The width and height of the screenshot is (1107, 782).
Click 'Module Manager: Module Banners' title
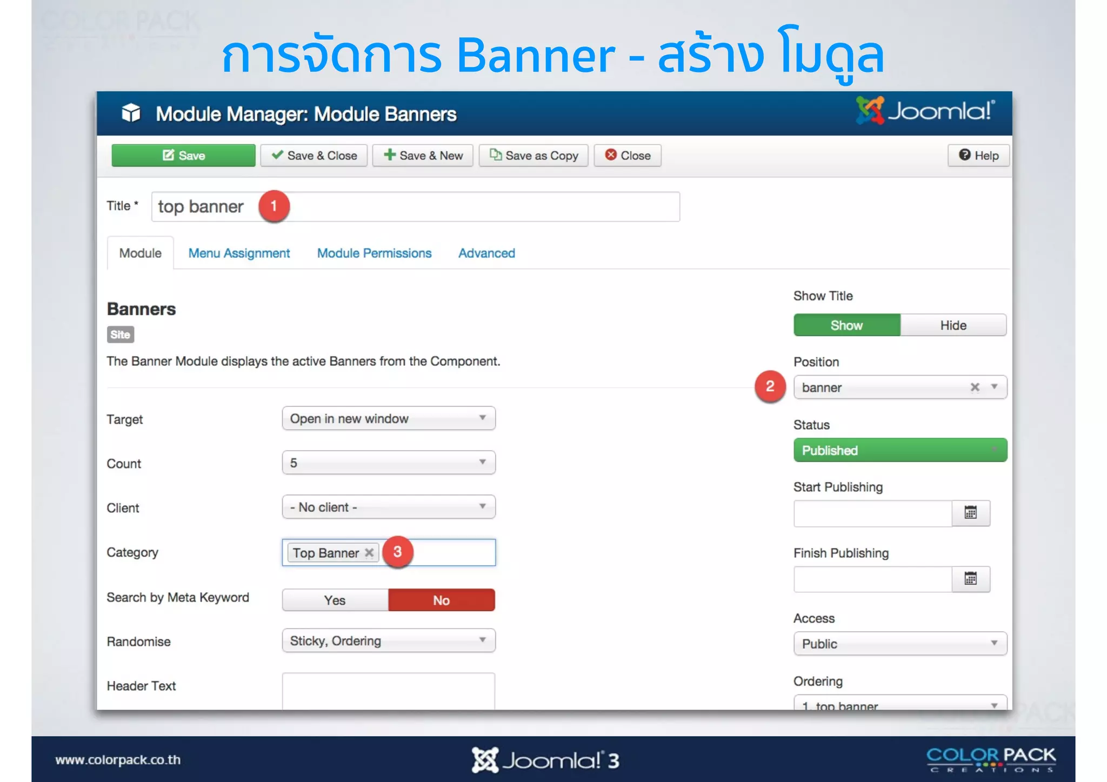click(x=306, y=114)
